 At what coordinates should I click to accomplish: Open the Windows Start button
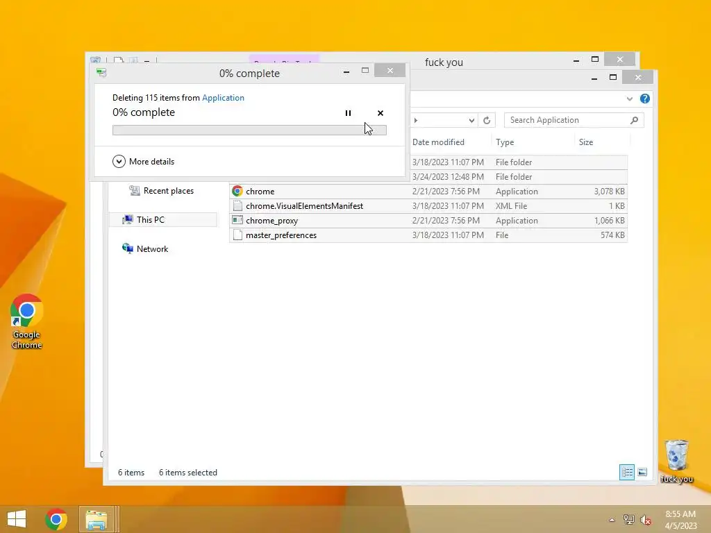(x=17, y=519)
